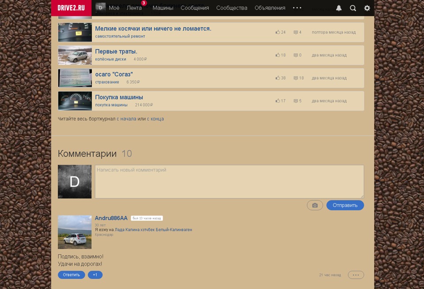Select 'Машины' in the top menu

coord(163,8)
